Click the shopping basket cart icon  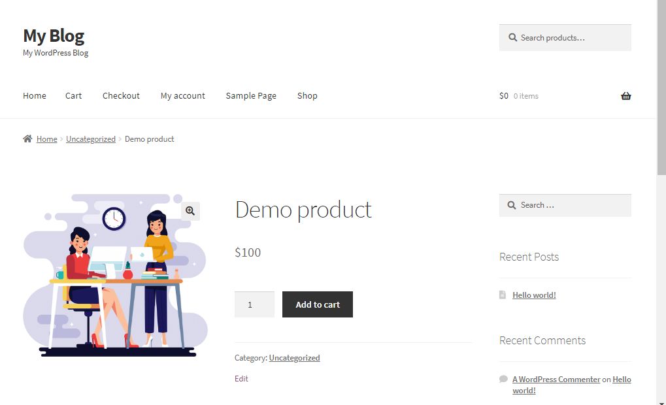(625, 96)
